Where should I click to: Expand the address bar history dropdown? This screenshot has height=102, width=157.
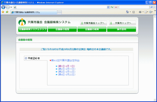pos(108,7)
